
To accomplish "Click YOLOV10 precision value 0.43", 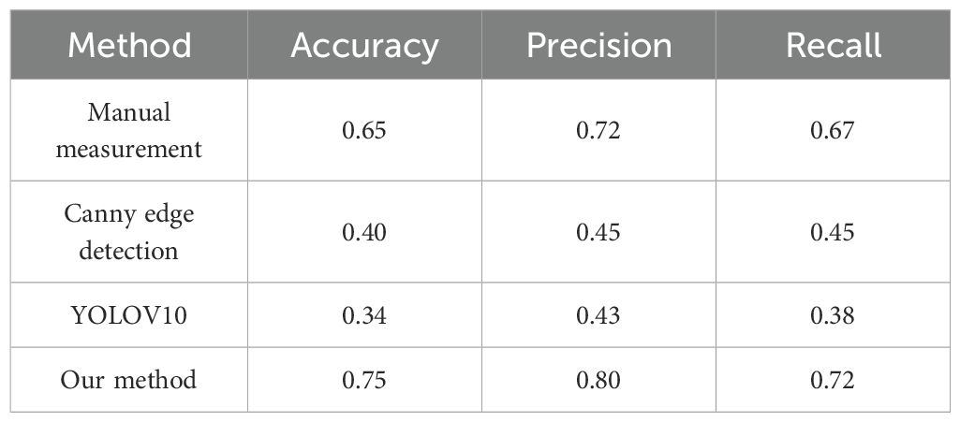I will (599, 315).
